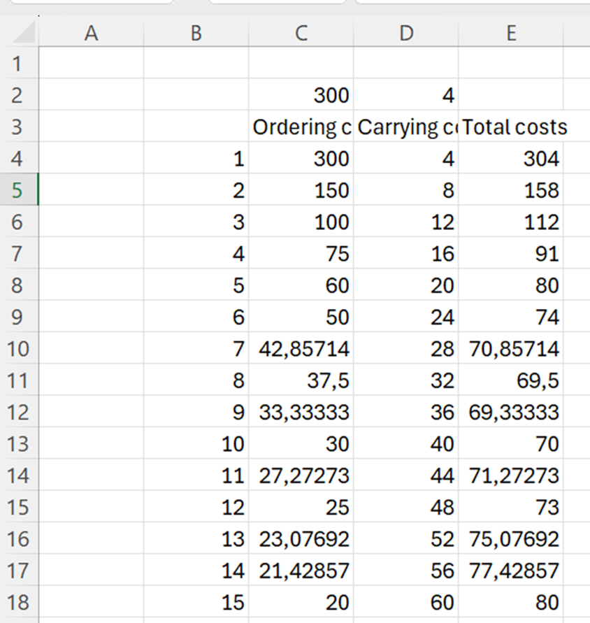Select column header D
This screenshot has height=623, width=590.
(x=406, y=32)
